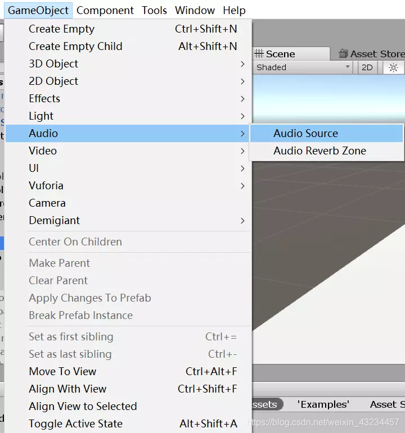405x433 pixels.
Task: Expand the Video submenu
Action: [x=128, y=151]
